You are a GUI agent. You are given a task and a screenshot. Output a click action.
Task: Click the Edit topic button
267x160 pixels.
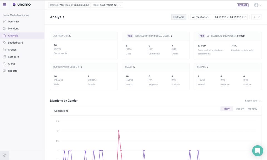click(x=179, y=17)
